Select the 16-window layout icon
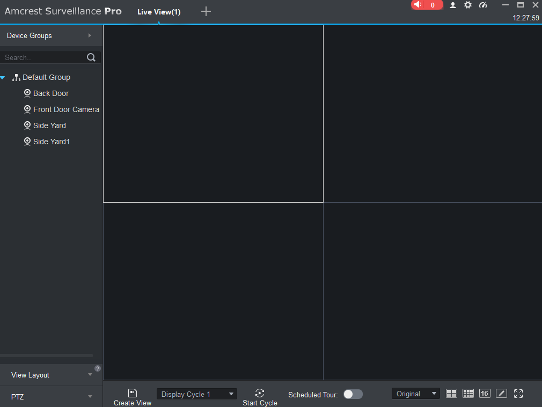The width and height of the screenshot is (542, 407). (x=485, y=394)
